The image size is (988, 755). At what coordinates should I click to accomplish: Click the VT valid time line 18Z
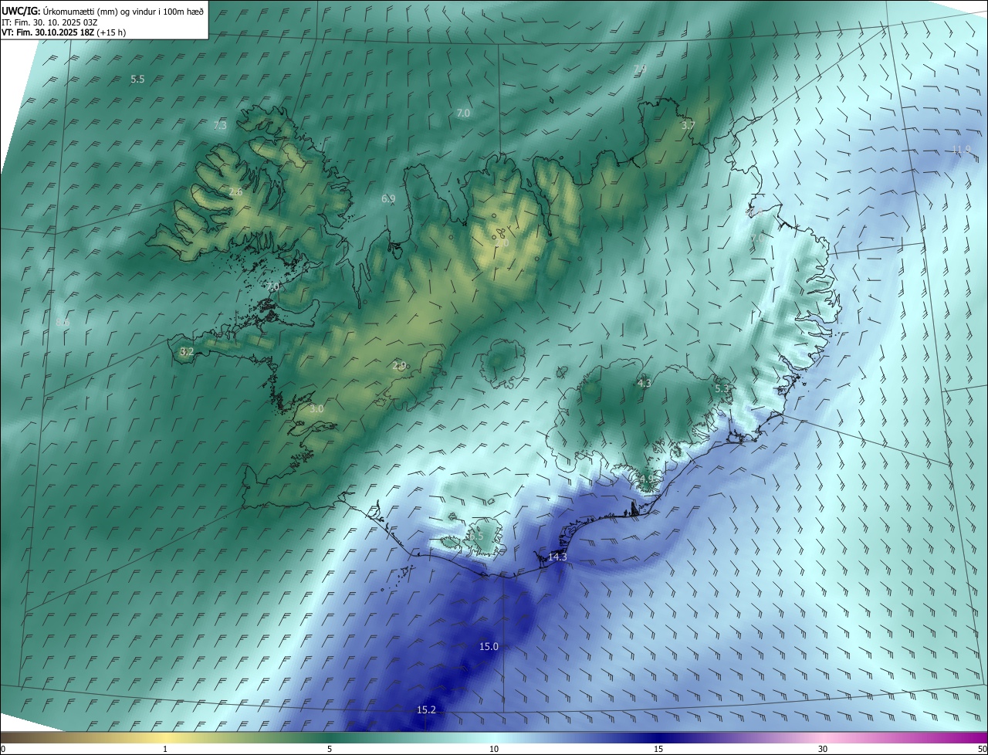coord(63,32)
